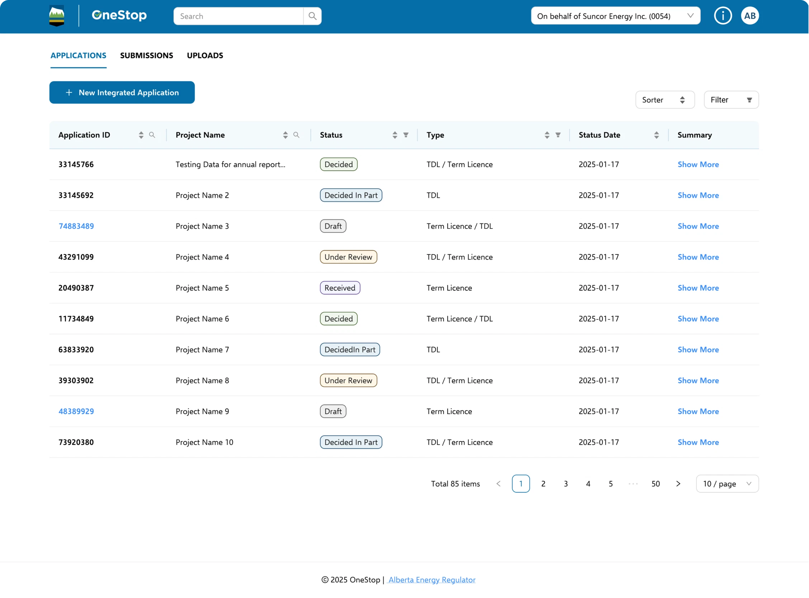Click application ID 43291099

(x=76, y=257)
